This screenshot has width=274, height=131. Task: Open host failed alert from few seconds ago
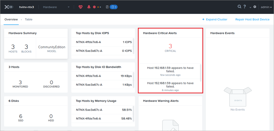(x=170, y=71)
